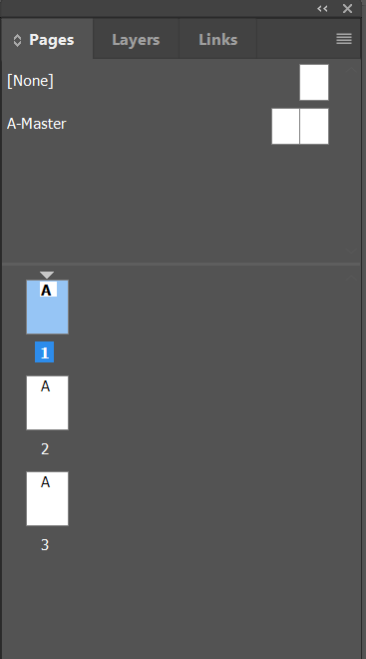The height and width of the screenshot is (659, 366).
Task: Close the panel with X icon
Action: (347, 8)
